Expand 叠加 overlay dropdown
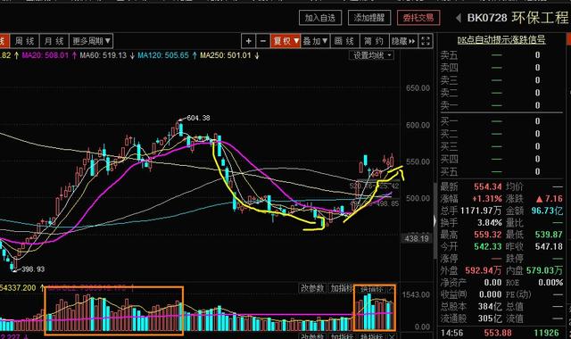Screen dimensions: 571x339 pos(315,41)
